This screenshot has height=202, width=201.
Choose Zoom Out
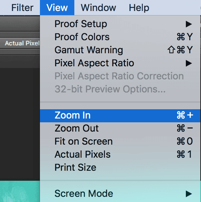120,128
